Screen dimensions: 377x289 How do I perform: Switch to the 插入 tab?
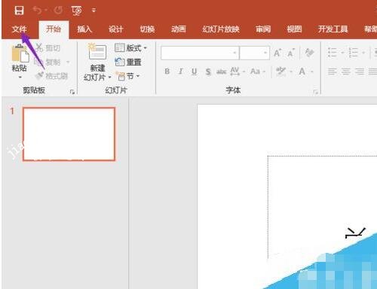point(84,29)
